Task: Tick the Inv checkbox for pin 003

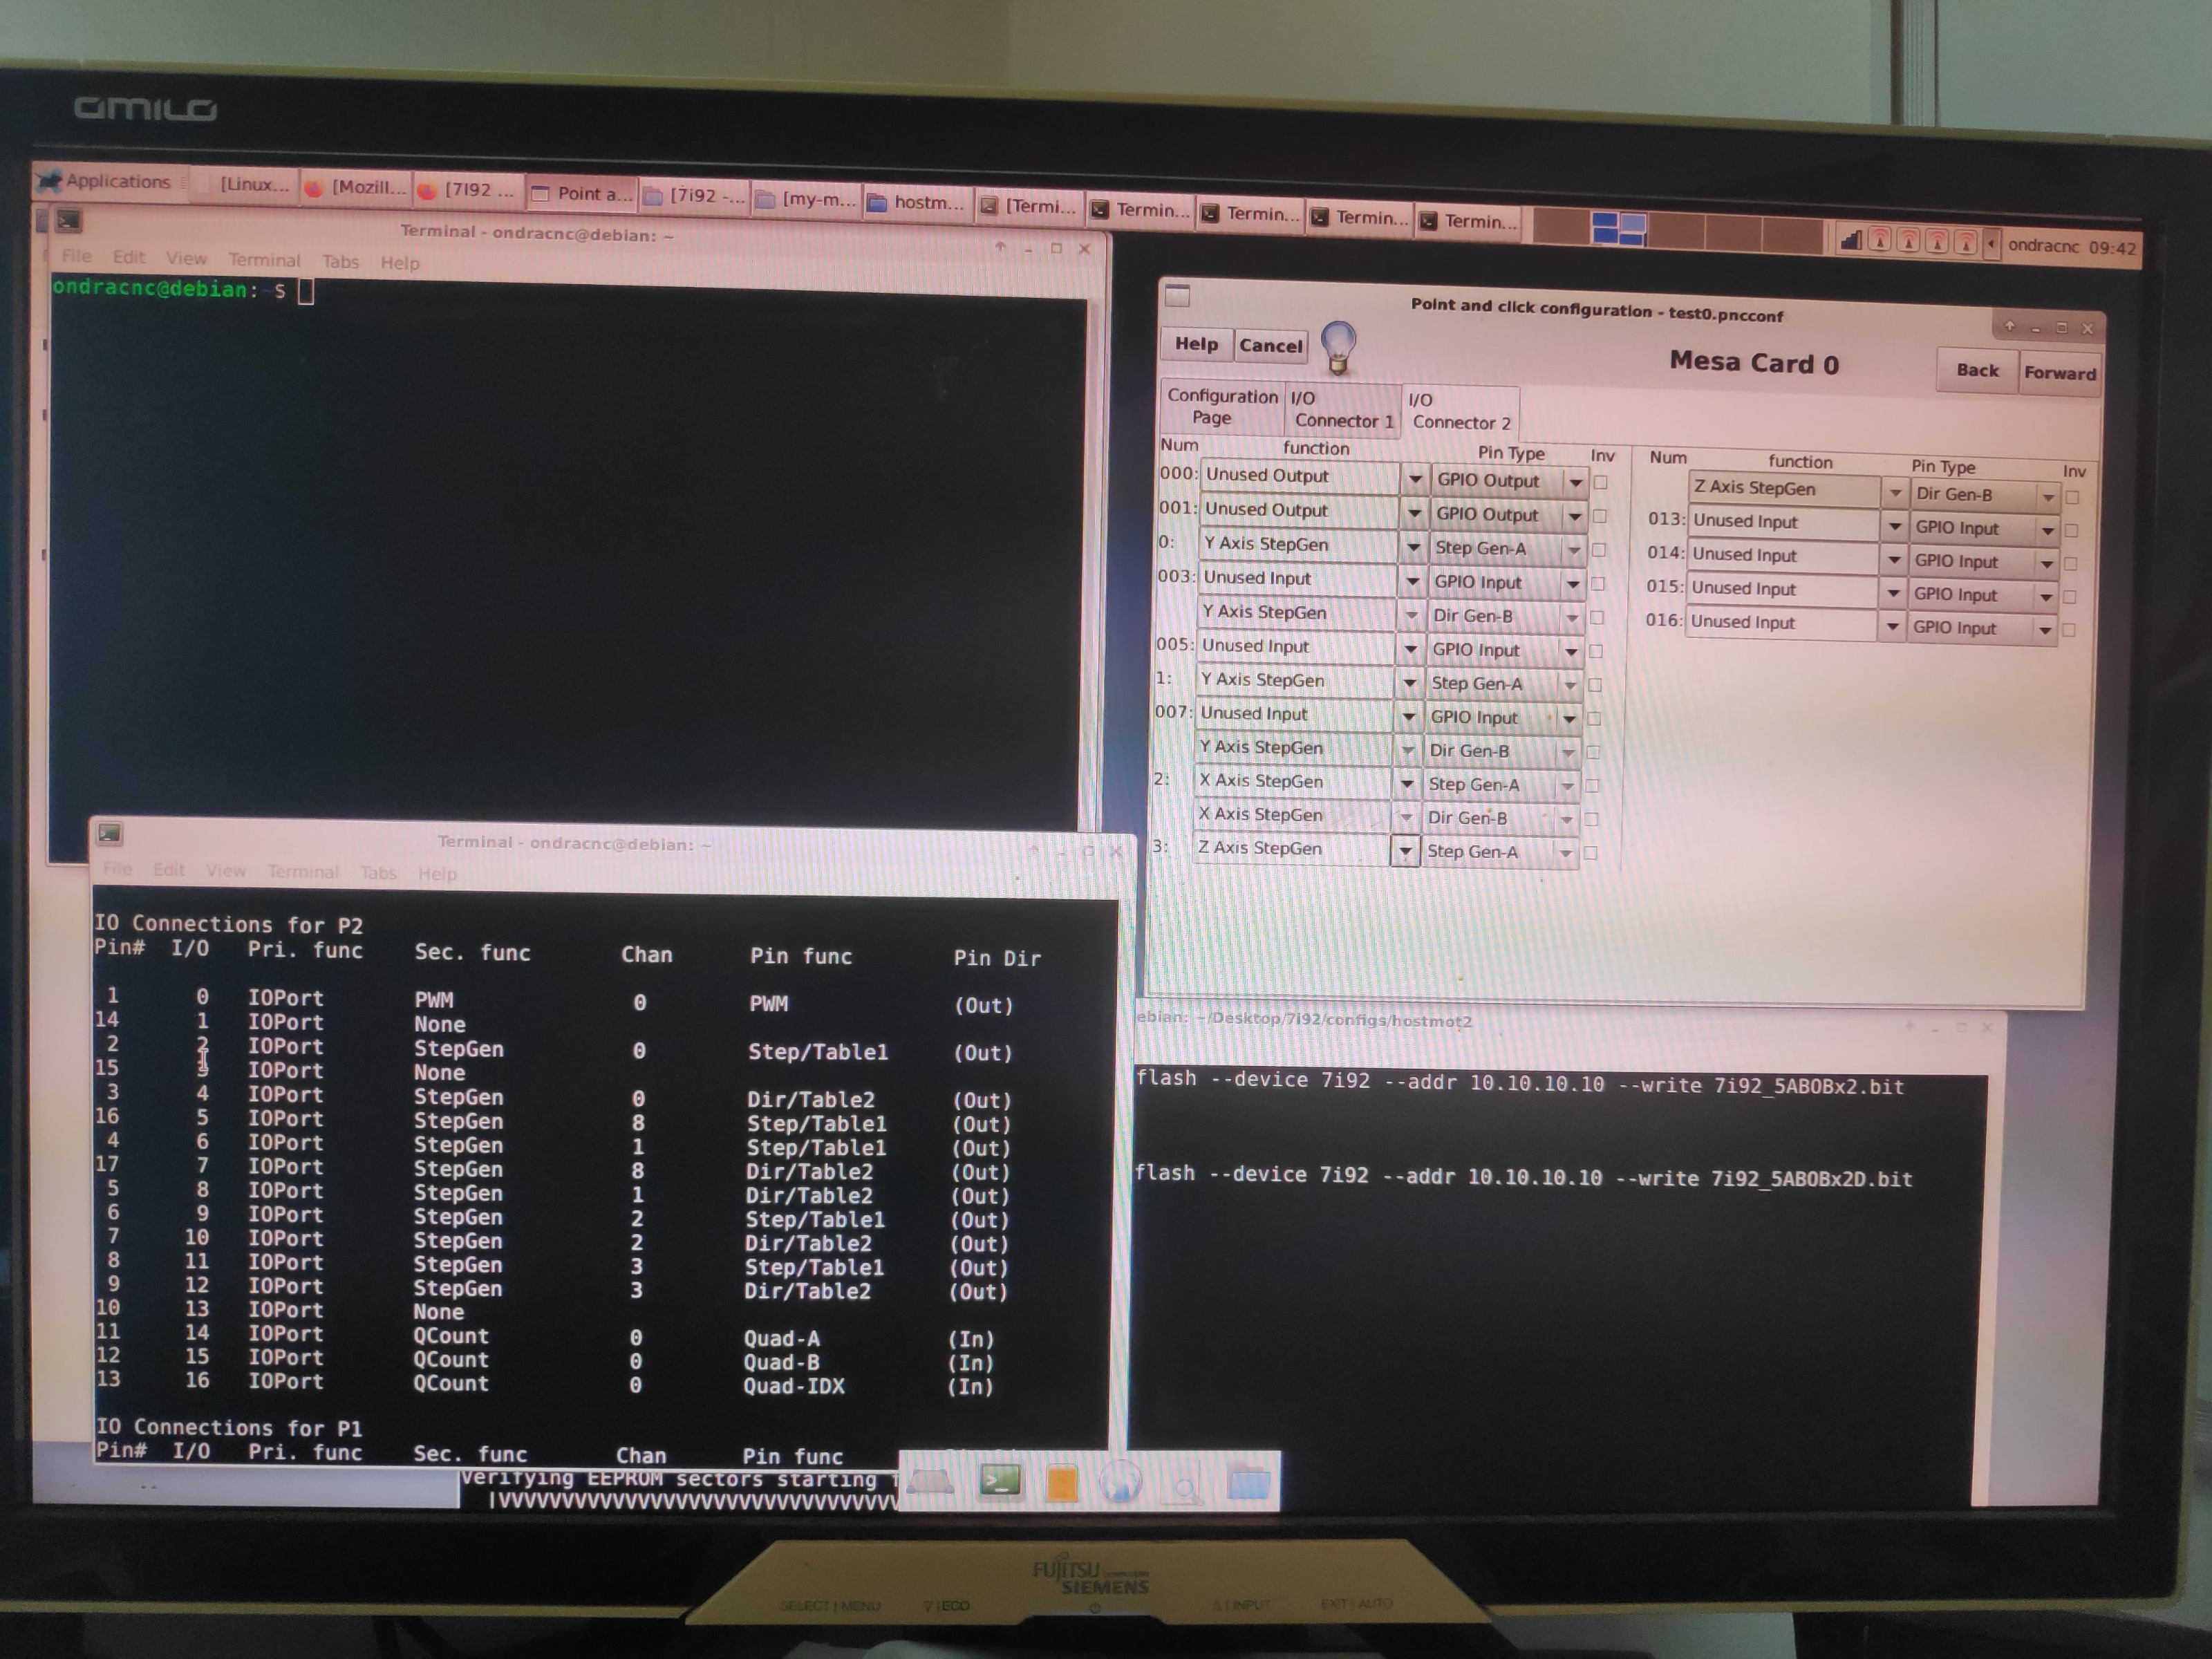Action: point(1597,583)
